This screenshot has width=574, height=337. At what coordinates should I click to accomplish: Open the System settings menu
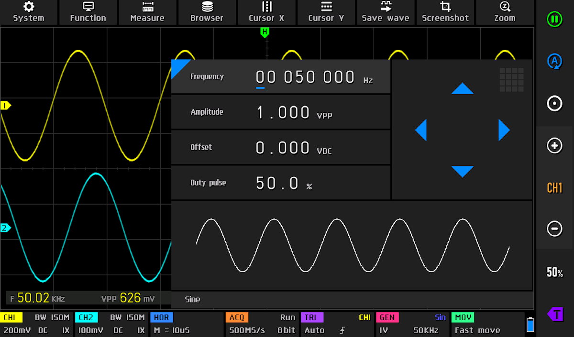(x=29, y=12)
